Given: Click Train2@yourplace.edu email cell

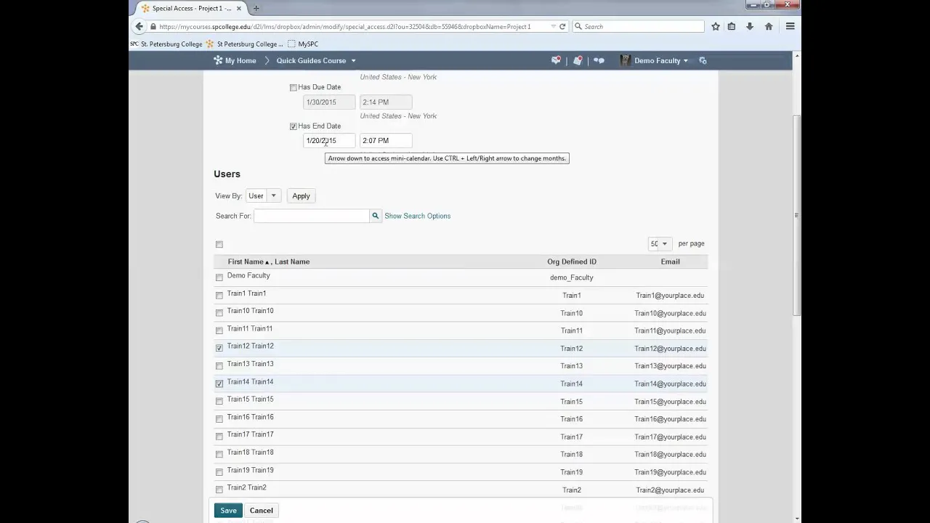Looking at the screenshot, I should click(x=670, y=490).
